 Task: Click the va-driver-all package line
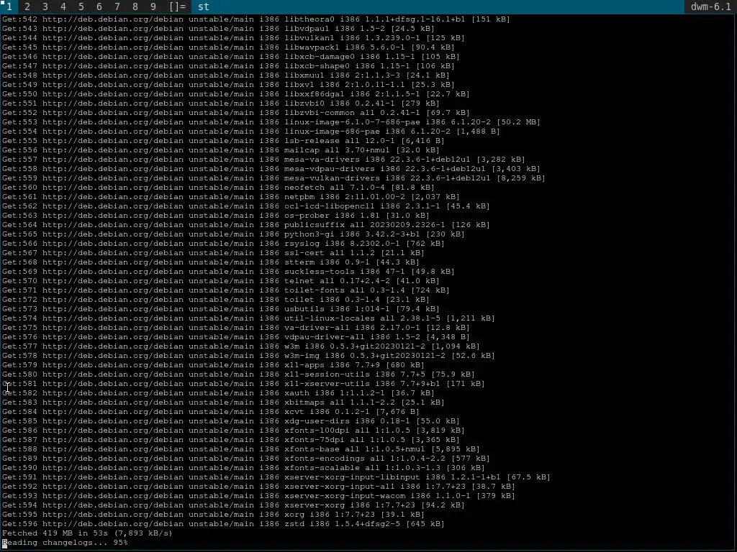tap(235, 328)
